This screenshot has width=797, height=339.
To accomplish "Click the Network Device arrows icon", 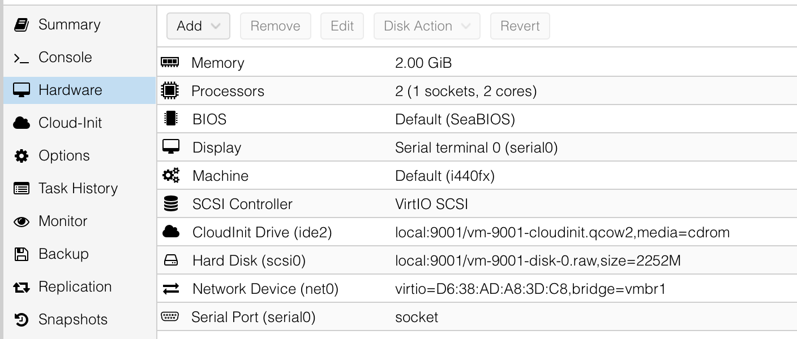I will pyautogui.click(x=171, y=289).
